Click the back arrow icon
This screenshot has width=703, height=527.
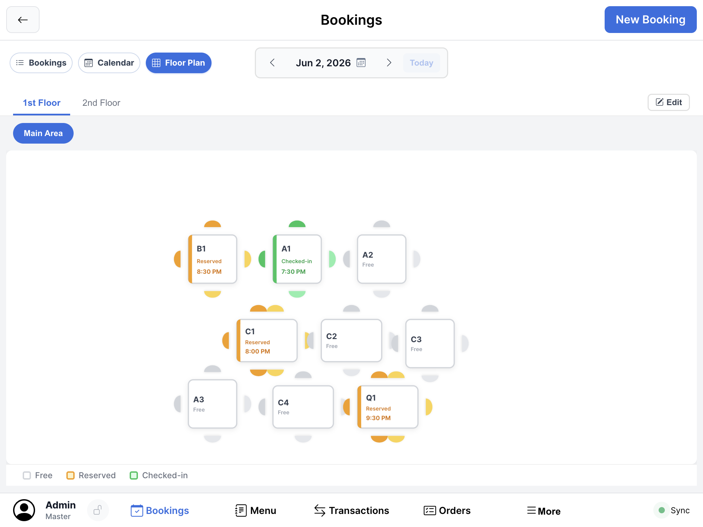point(23,20)
